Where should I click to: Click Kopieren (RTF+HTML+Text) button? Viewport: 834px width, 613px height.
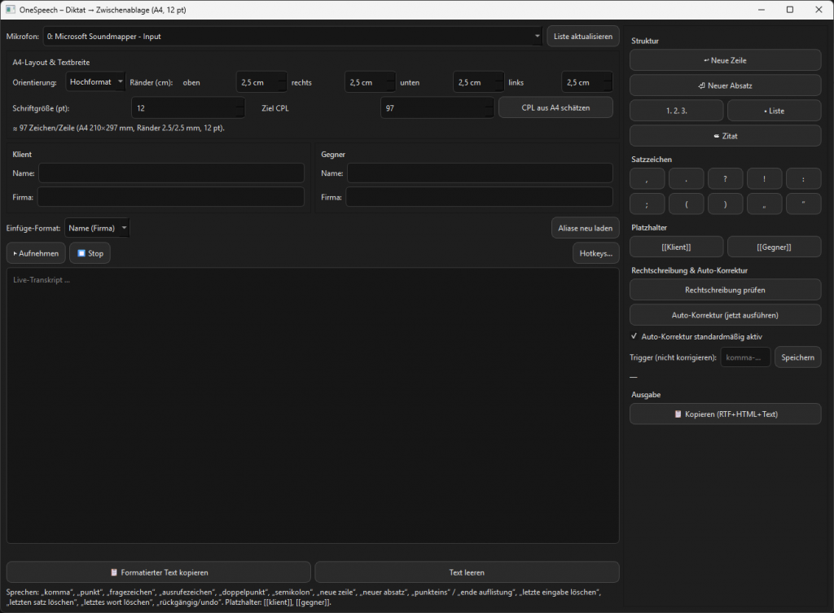coord(725,414)
